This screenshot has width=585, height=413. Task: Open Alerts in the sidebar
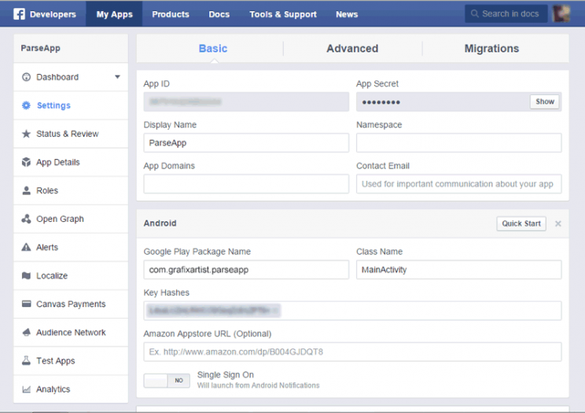[x=71, y=247]
